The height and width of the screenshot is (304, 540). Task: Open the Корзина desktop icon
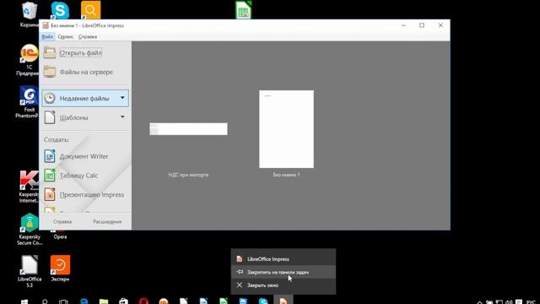click(30, 14)
